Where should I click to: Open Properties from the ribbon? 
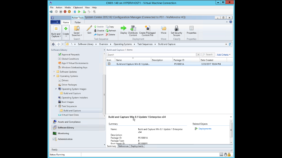point(191,29)
